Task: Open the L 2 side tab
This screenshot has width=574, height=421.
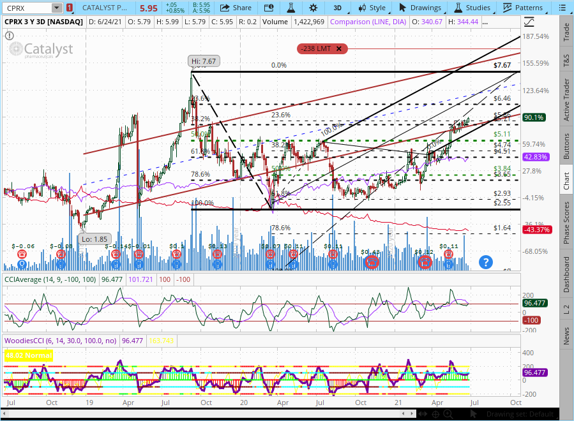Action: click(x=566, y=309)
